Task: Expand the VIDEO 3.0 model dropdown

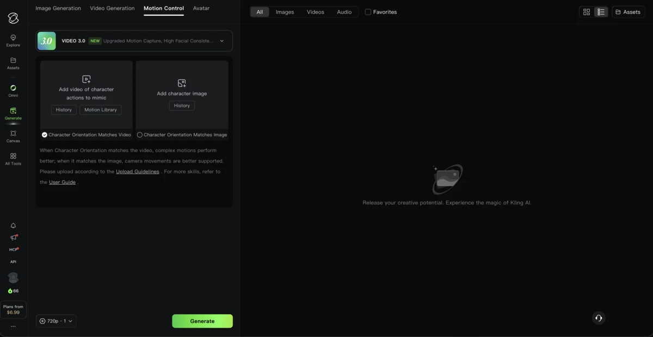Action: click(221, 41)
